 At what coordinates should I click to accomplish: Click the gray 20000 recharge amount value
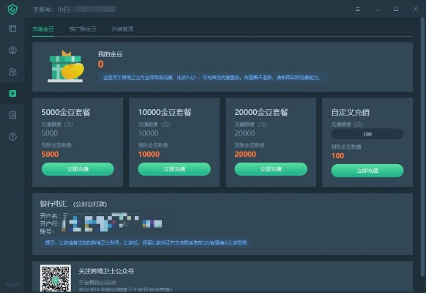(x=244, y=133)
